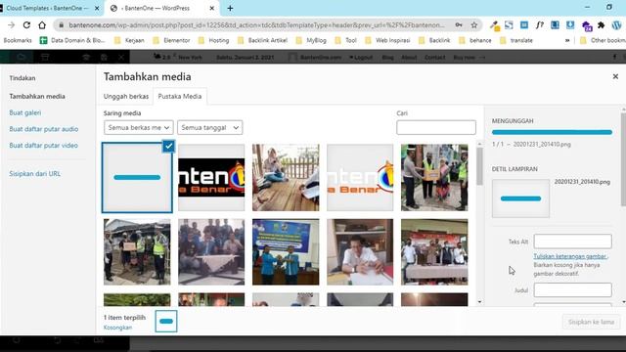This screenshot has height=352, width=626.
Task: Reload the page with the refresh icon
Action: [26, 25]
